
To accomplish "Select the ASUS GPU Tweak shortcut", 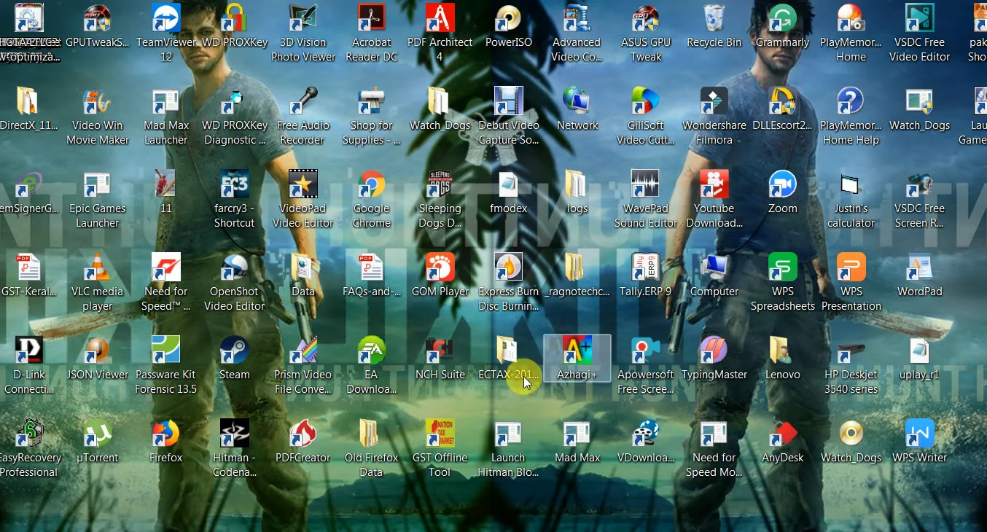I will pyautogui.click(x=646, y=18).
